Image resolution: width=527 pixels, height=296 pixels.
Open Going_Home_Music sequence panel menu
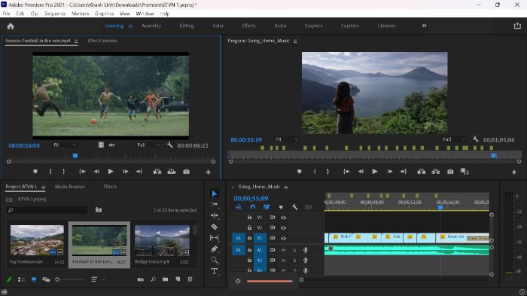pyautogui.click(x=285, y=187)
